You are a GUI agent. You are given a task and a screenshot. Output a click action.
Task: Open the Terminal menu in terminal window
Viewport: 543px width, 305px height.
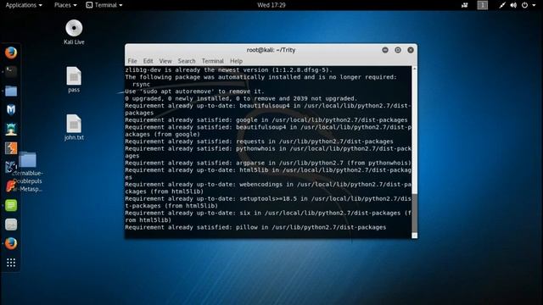tap(213, 61)
